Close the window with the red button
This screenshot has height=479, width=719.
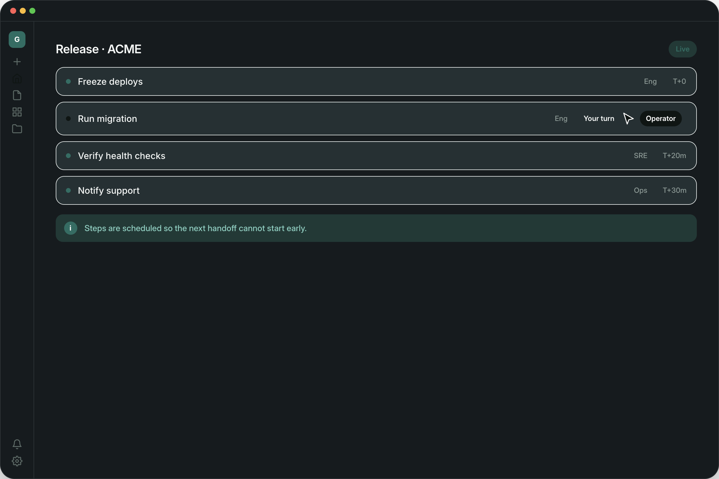13,11
